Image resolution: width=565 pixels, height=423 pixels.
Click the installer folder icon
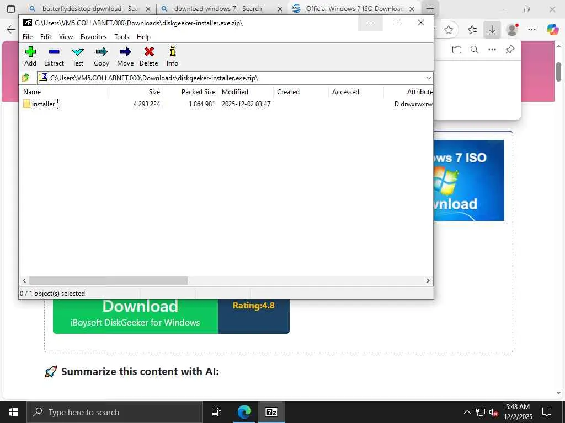(x=26, y=104)
